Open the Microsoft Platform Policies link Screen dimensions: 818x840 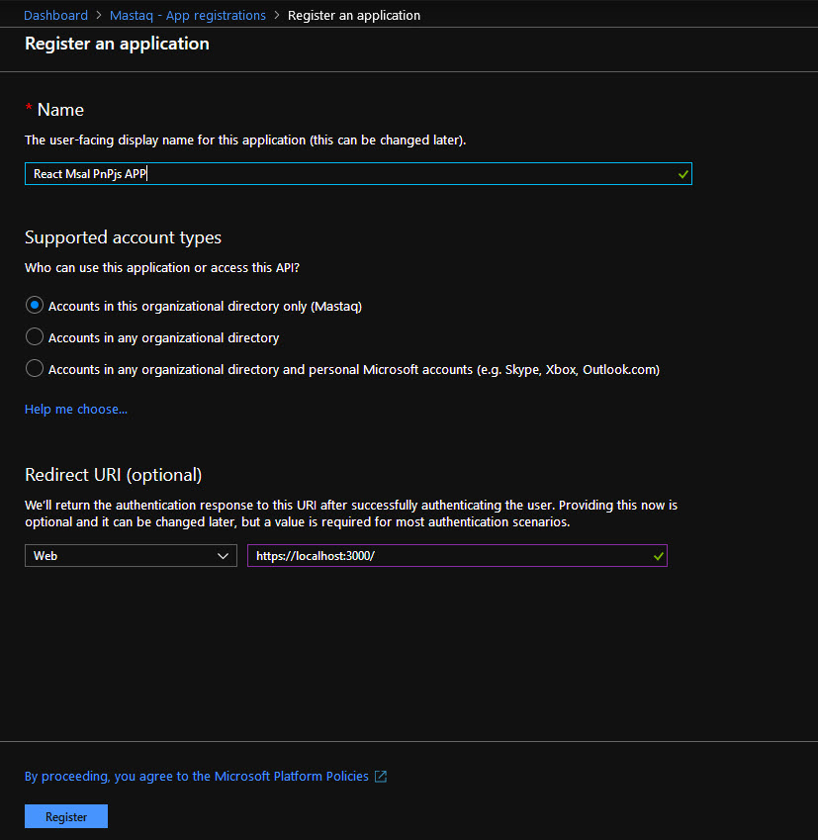[x=196, y=777]
